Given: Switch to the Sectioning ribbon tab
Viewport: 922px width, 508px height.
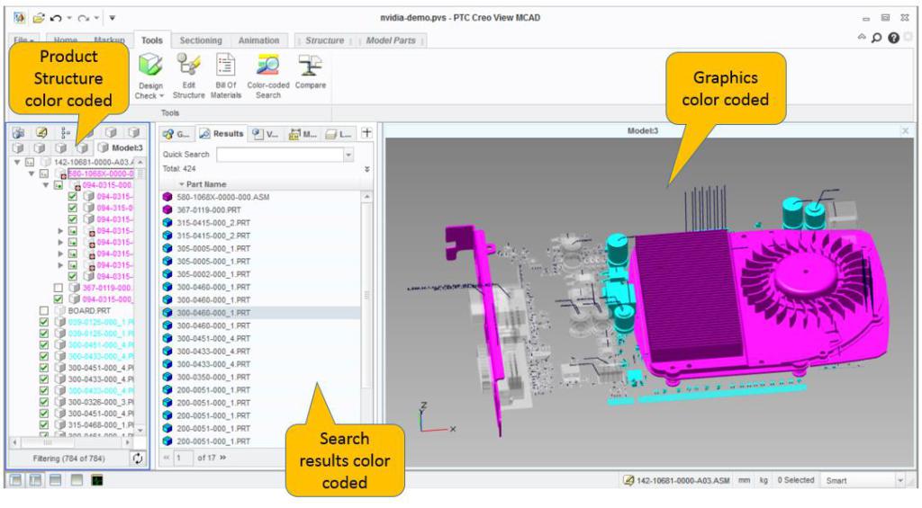Looking at the screenshot, I should (x=200, y=40).
